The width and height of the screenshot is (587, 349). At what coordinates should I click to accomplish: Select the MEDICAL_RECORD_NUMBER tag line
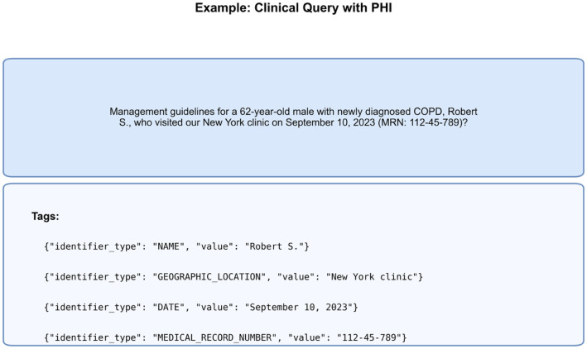[225, 337]
